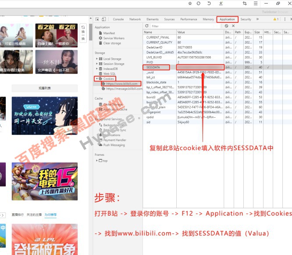Click the DevTools sidebar scrollbar thumb
The image size is (292, 255).
pyautogui.click(x=91, y=32)
